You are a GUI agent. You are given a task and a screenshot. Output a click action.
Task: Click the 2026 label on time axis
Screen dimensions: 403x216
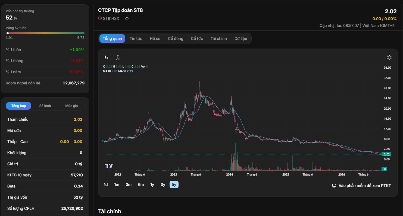coord(342,174)
